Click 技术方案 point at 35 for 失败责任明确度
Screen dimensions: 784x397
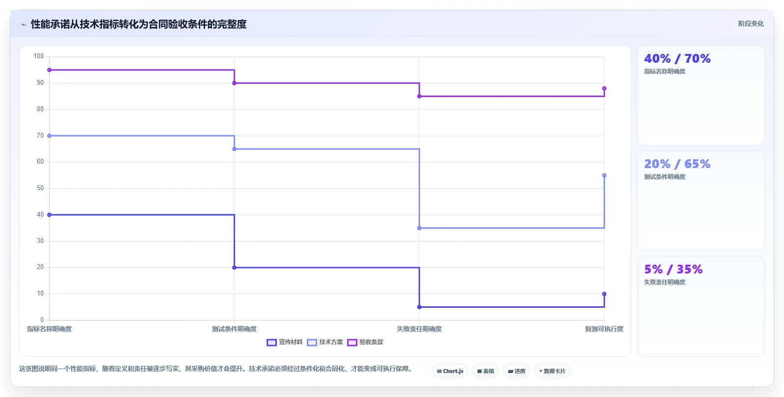point(419,228)
